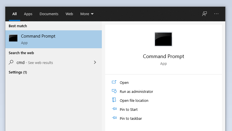Choose Pin to Start
This screenshot has height=131, width=232.
click(128, 109)
